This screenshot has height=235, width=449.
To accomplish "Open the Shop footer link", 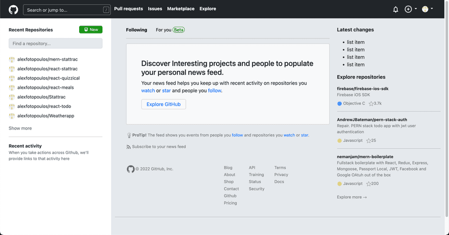I will 228,181.
